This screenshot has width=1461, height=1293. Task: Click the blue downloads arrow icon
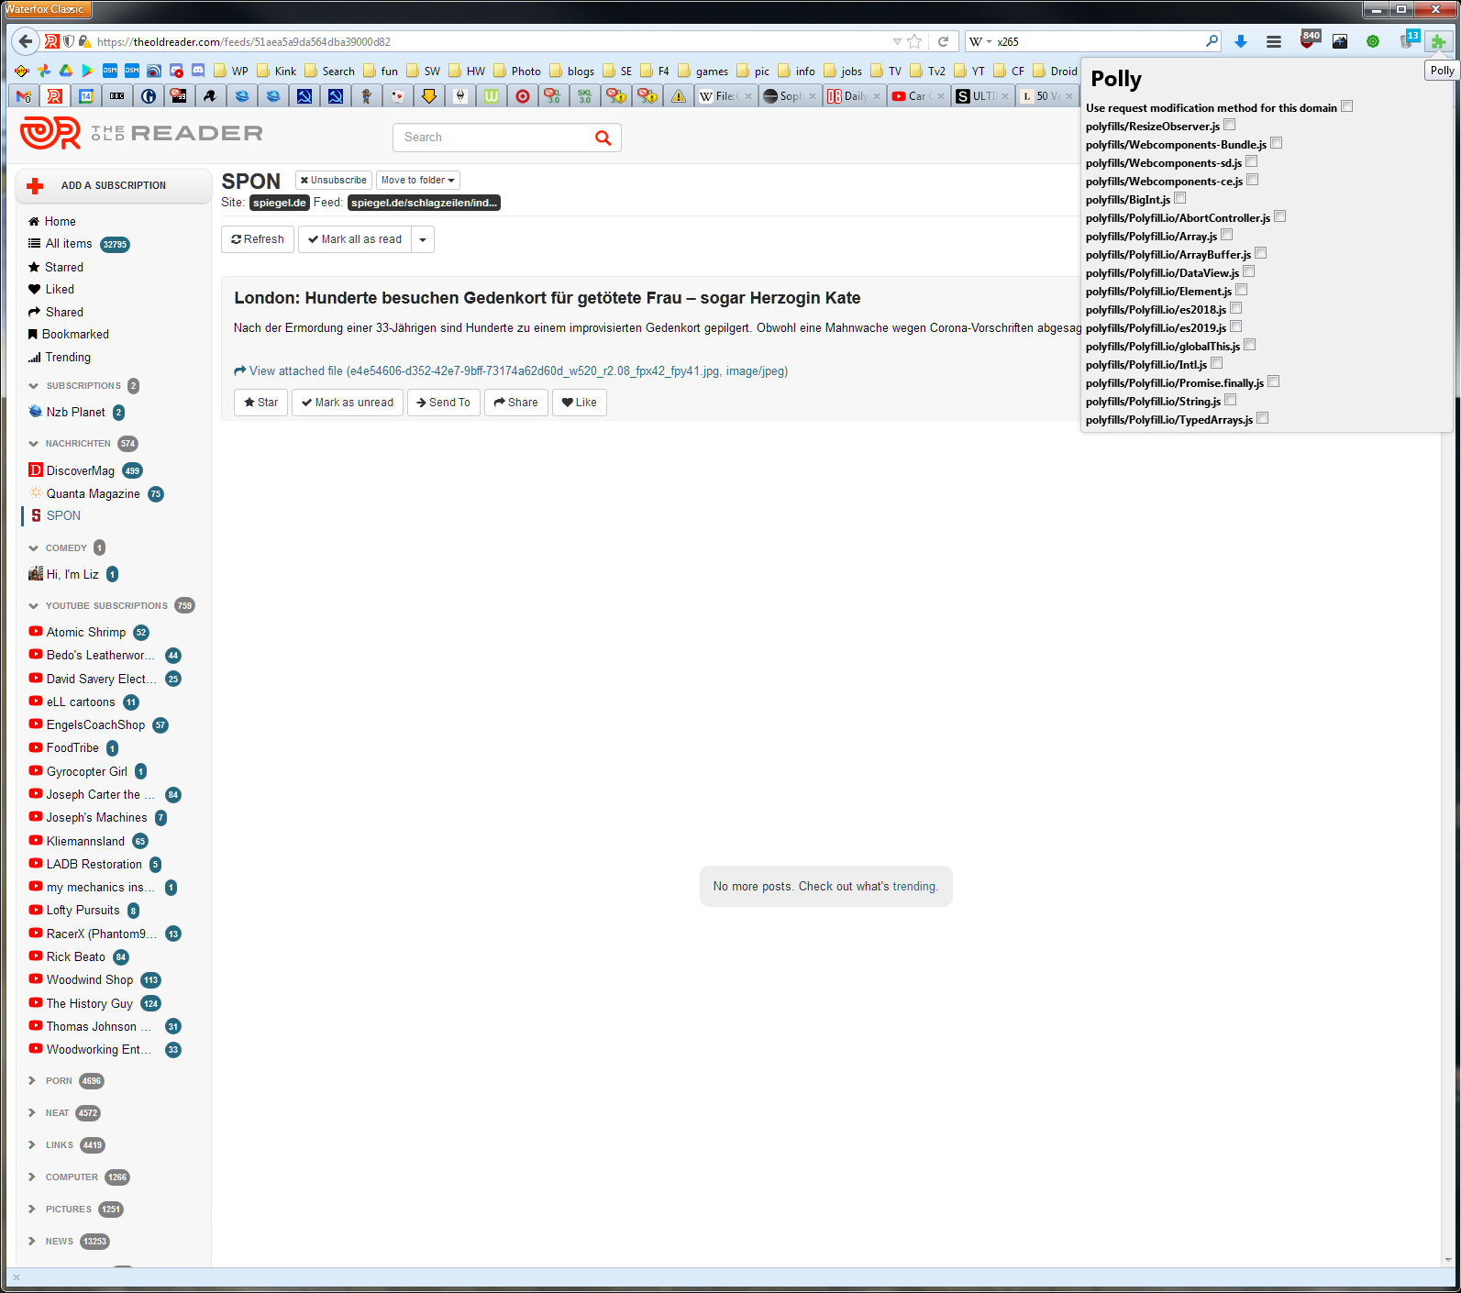[x=1241, y=41]
